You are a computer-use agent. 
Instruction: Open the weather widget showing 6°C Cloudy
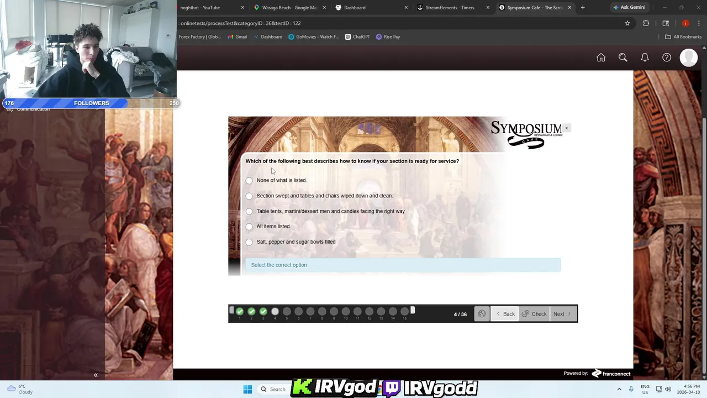pos(19,389)
